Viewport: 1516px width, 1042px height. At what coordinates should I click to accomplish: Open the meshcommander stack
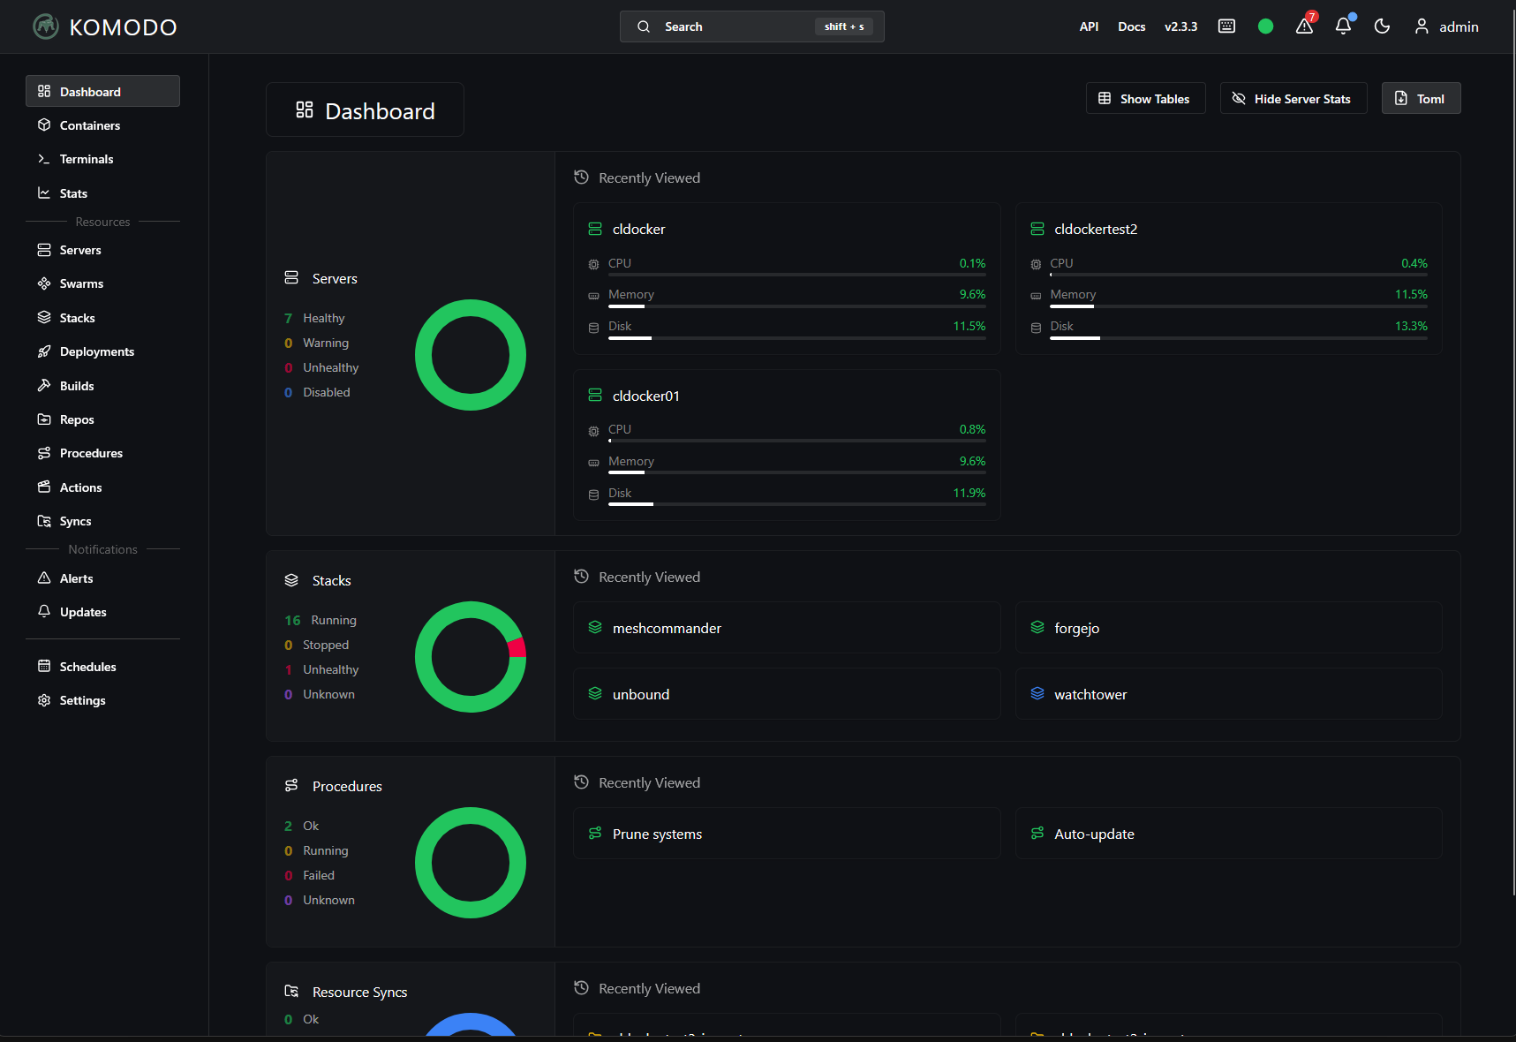point(787,628)
